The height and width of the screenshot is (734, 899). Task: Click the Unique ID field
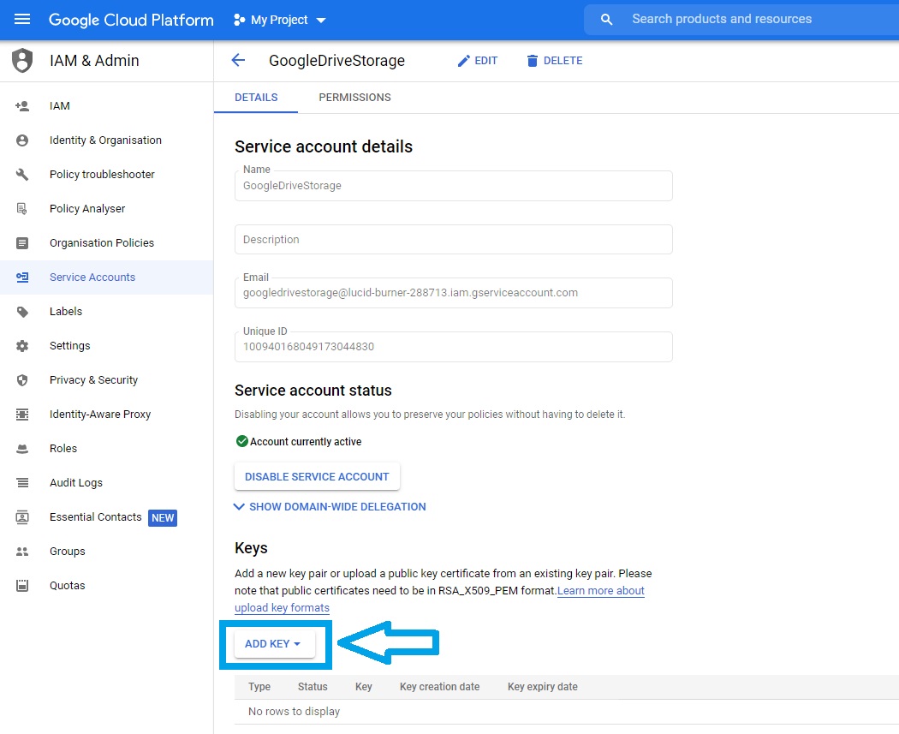point(454,346)
